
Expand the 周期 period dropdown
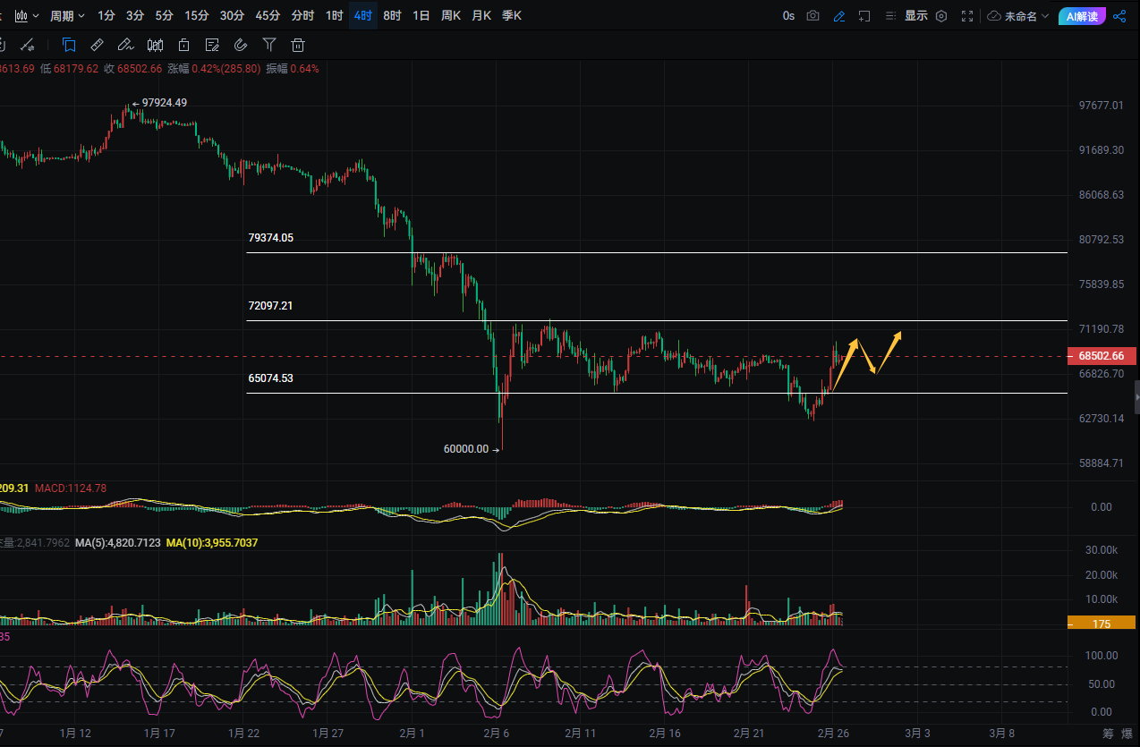[x=67, y=15]
